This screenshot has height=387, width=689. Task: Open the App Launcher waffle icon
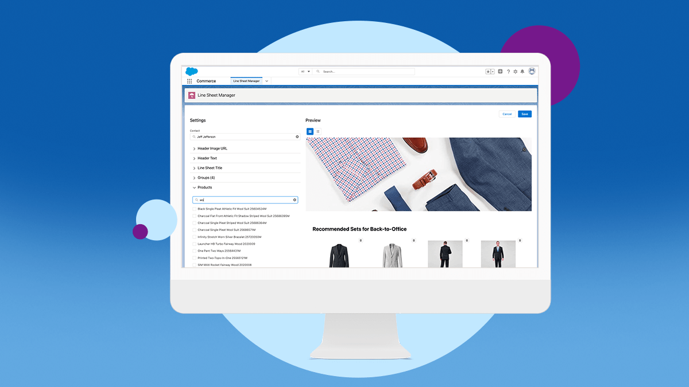point(189,80)
